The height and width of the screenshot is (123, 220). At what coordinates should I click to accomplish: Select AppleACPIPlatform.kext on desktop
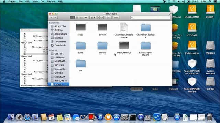click(192, 82)
